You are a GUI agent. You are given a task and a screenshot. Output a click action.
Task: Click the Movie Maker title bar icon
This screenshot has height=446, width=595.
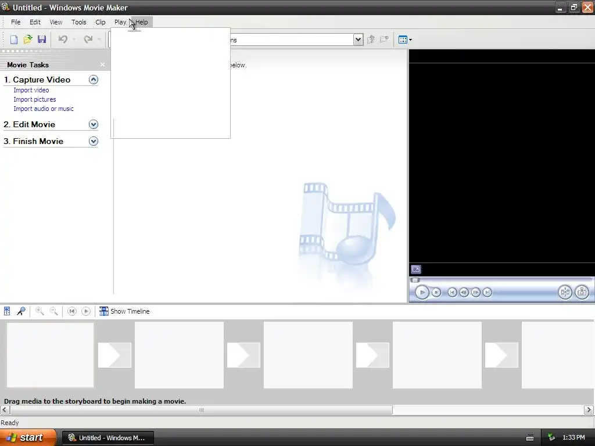[x=5, y=7]
